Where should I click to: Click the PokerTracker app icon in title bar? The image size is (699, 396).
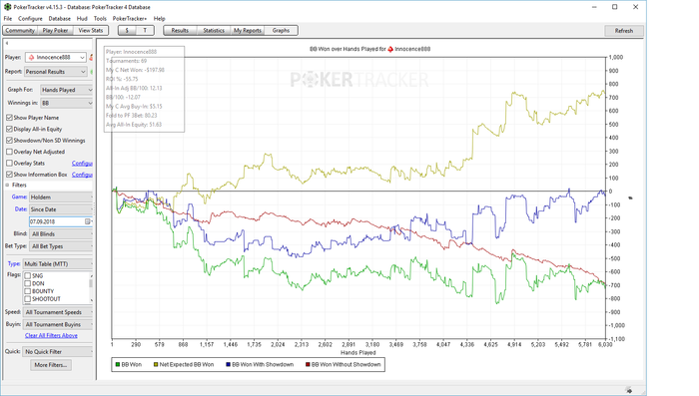point(8,7)
